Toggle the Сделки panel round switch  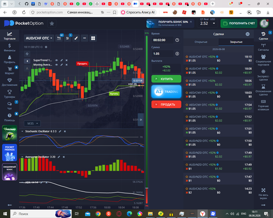247,34
